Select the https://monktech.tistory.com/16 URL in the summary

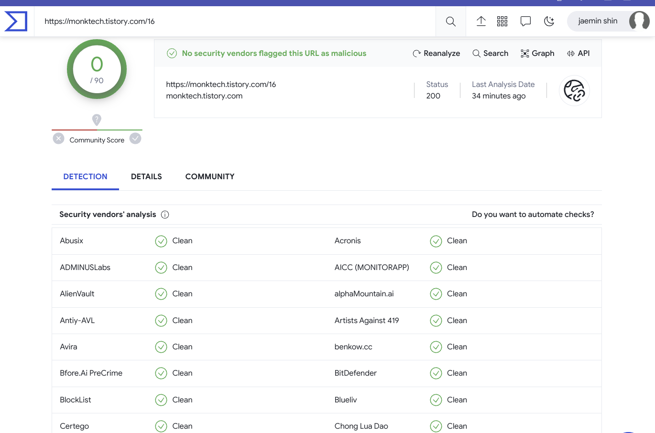(221, 85)
